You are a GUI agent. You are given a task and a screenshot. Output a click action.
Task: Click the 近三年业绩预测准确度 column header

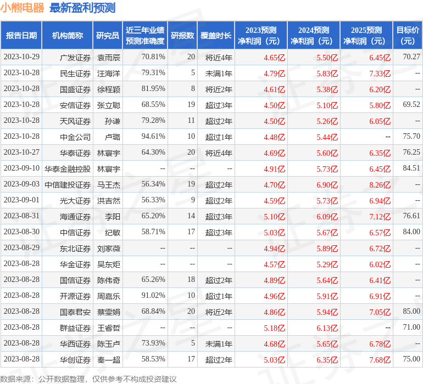click(145, 35)
